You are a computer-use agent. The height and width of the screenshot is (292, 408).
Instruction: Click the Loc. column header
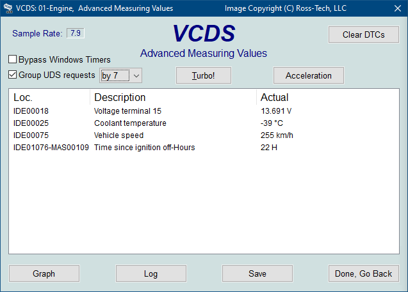click(49, 97)
